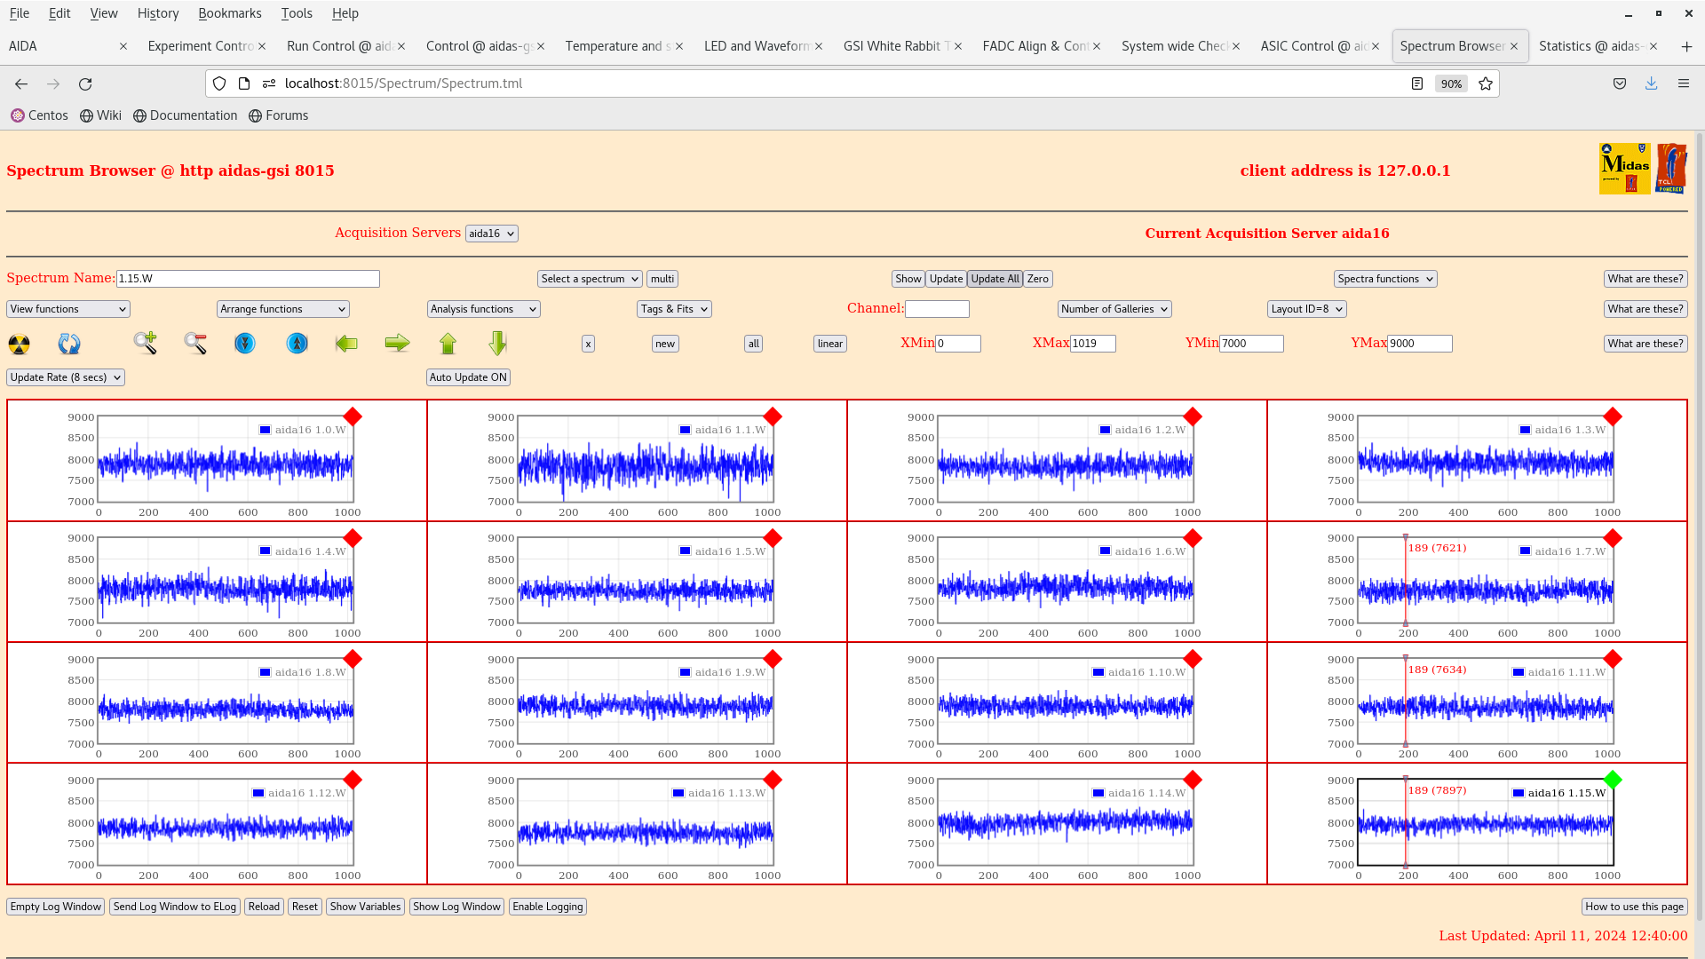Click the zoom out magnifier icon

point(195,343)
